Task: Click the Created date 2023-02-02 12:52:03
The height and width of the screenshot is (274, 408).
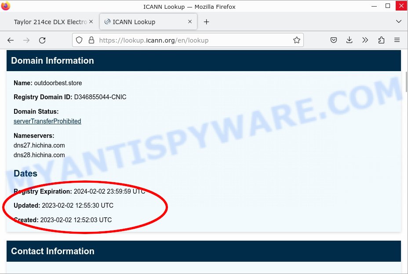Action: click(76, 220)
